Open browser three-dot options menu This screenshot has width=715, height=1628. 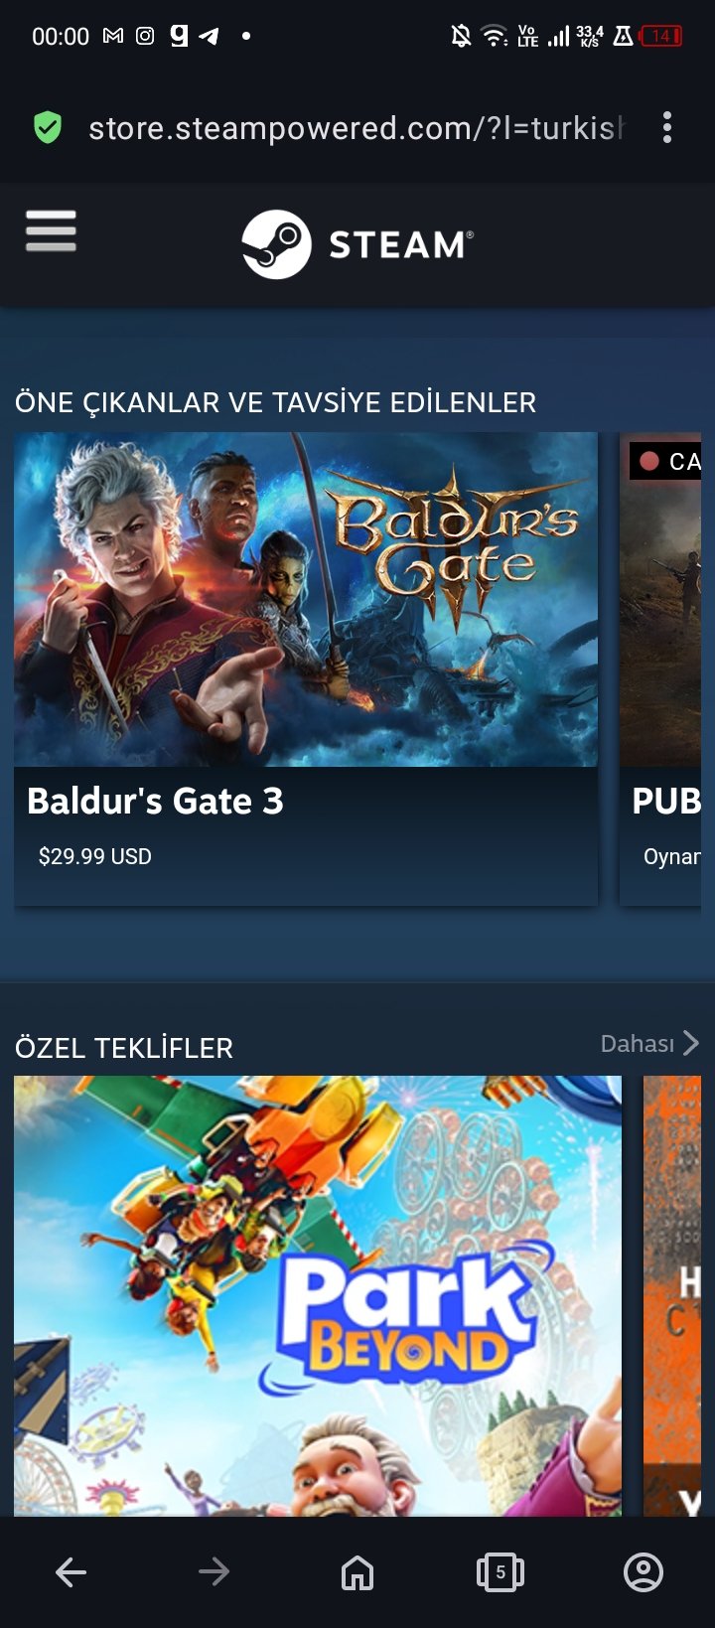(666, 127)
